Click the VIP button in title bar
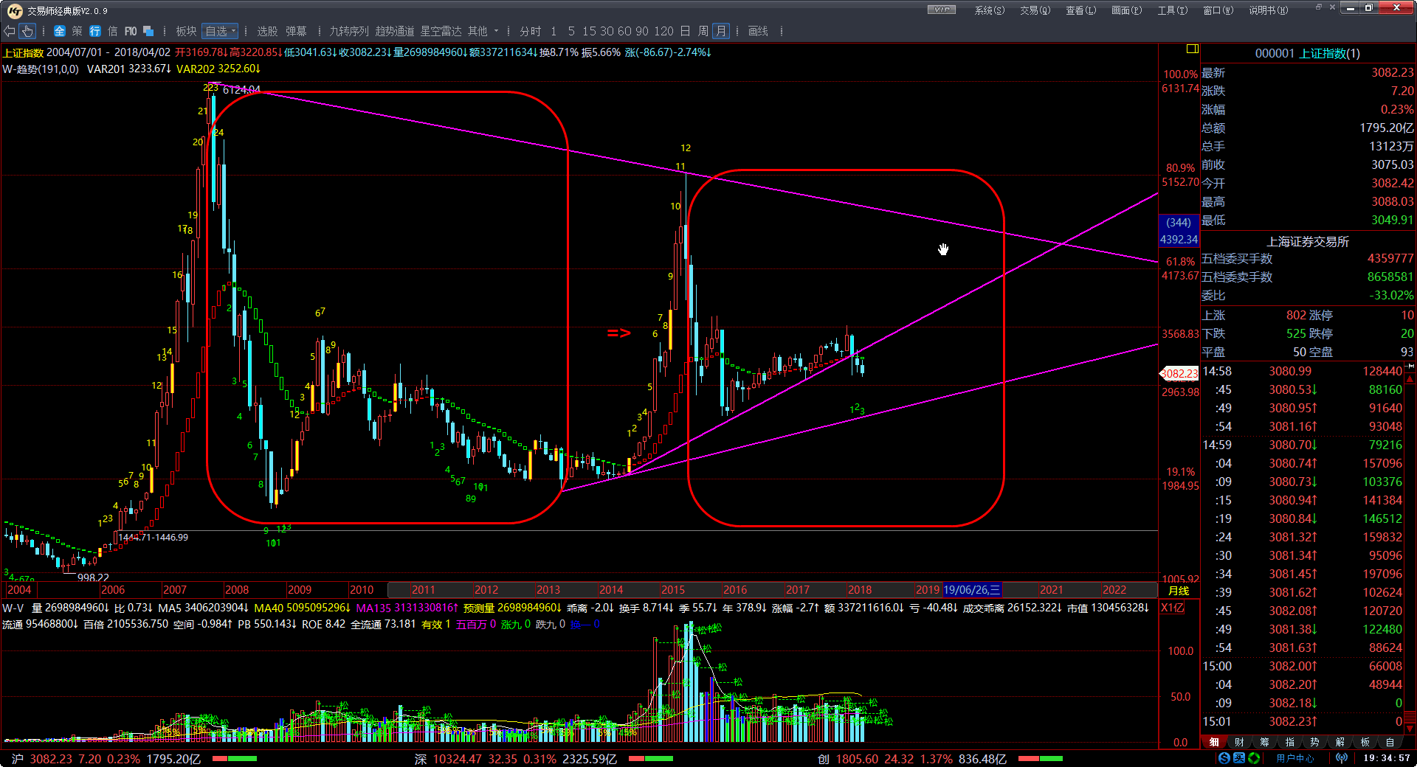Viewport: 1417px width, 767px height. coord(941,10)
